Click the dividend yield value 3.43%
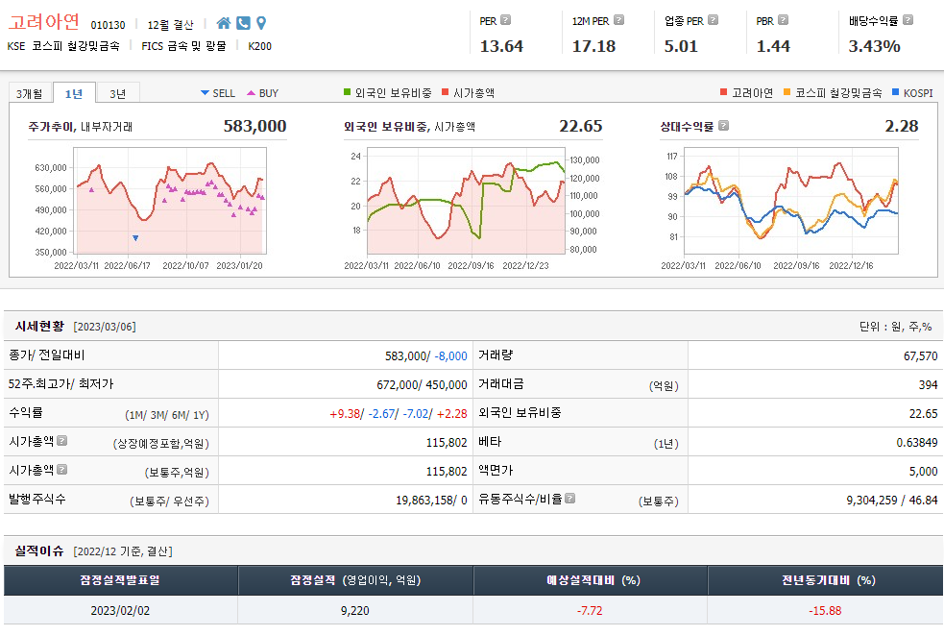The image size is (944, 636). point(874,46)
